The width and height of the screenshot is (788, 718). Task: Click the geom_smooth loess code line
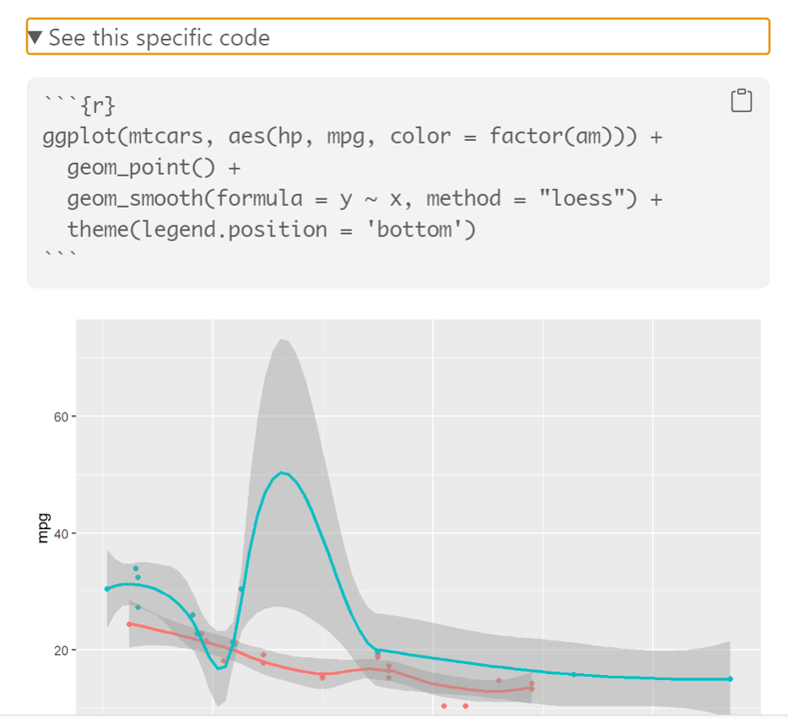coord(365,199)
